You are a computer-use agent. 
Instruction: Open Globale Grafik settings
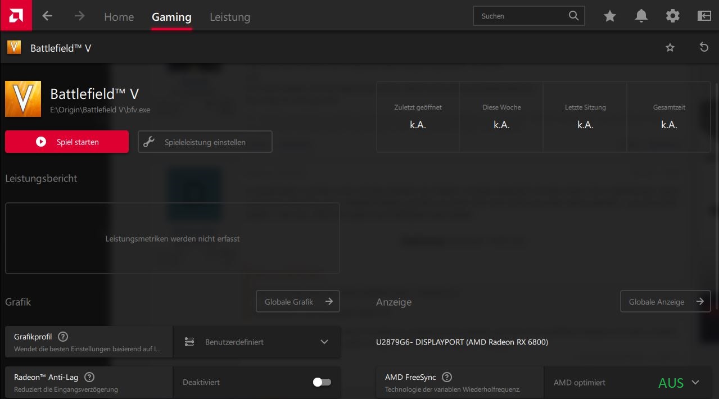(x=298, y=301)
